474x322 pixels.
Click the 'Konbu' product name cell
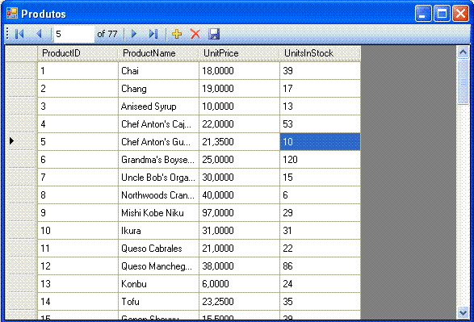coord(158,283)
